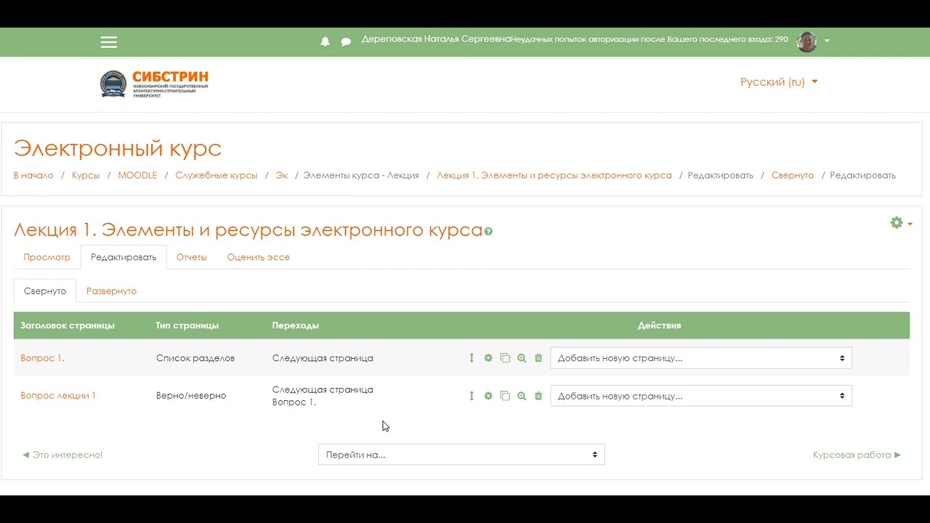The image size is (930, 523).
Task: Click 'Верно/неверно' page type cell
Action: (x=191, y=396)
